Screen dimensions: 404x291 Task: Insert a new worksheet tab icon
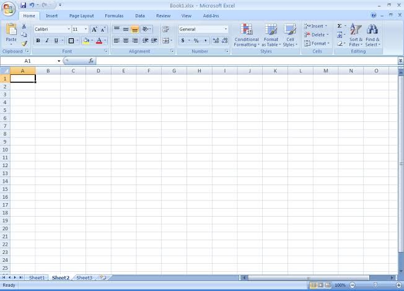103,277
